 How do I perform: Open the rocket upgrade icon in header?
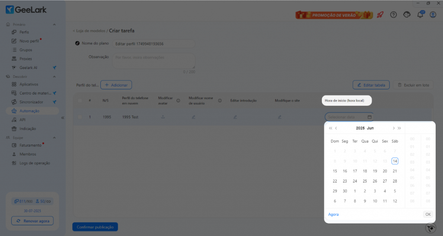(x=380, y=15)
